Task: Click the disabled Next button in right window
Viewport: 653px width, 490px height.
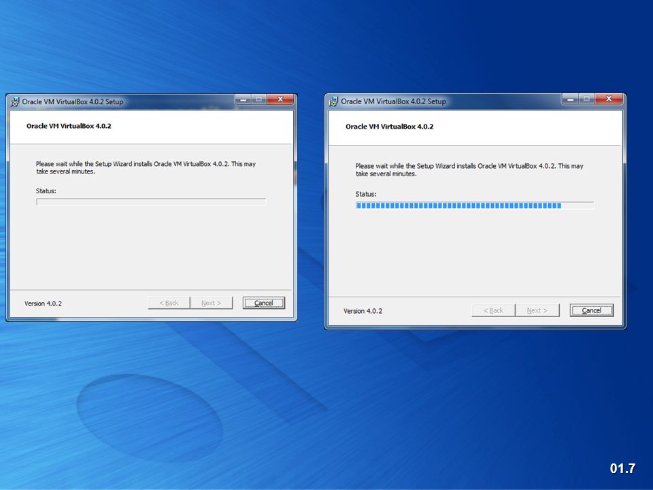Action: pyautogui.click(x=537, y=310)
